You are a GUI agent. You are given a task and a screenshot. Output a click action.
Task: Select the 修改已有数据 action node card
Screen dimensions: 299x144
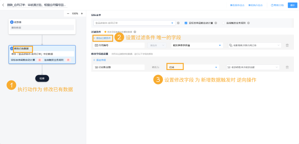[42, 54]
